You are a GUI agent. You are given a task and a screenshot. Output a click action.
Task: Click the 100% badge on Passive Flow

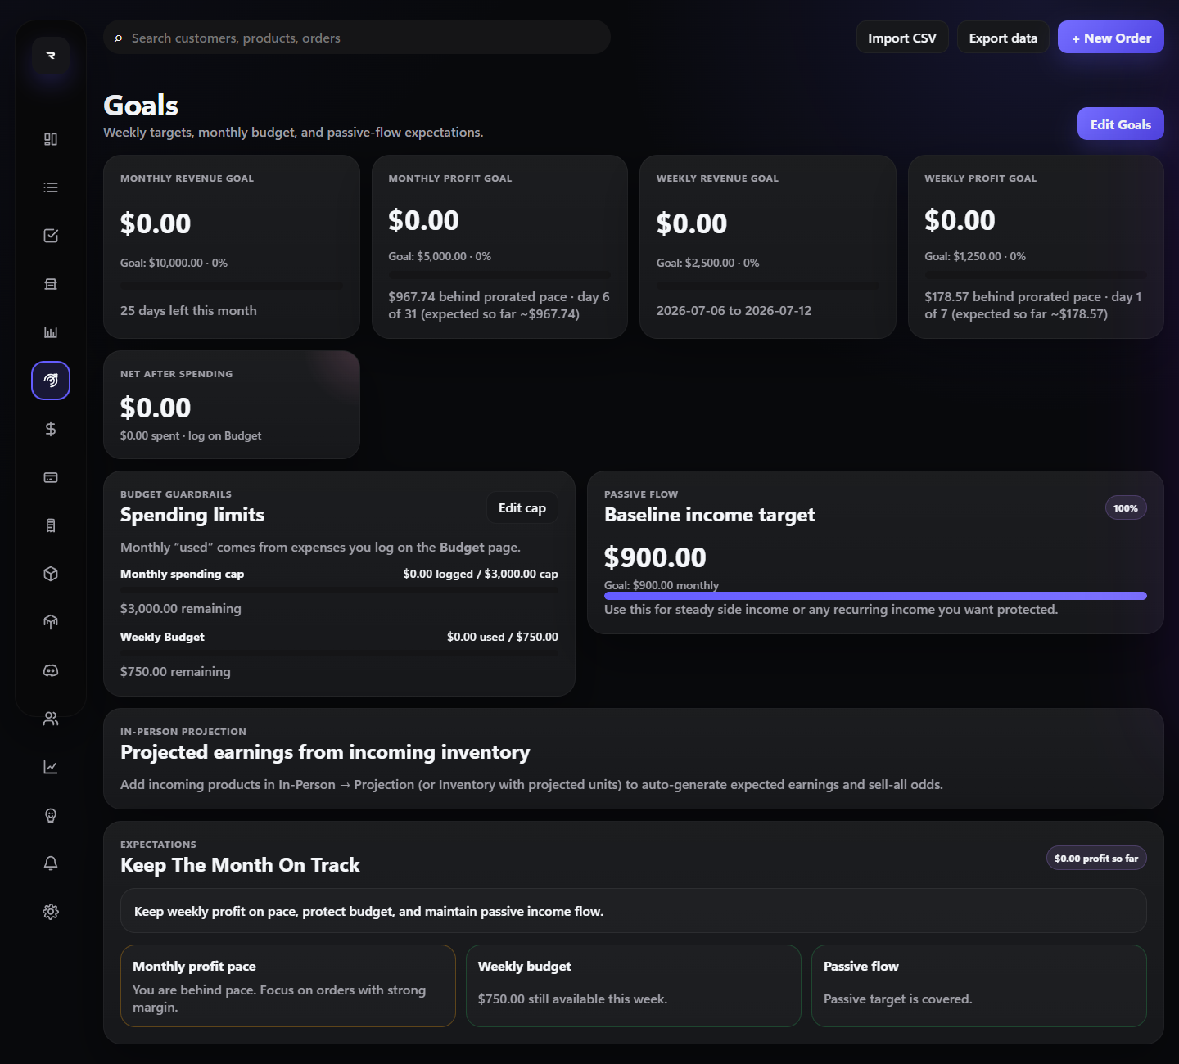(x=1126, y=508)
